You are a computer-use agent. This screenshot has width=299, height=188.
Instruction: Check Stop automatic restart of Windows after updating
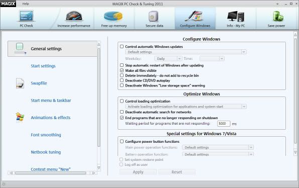pyautogui.click(x=122, y=65)
